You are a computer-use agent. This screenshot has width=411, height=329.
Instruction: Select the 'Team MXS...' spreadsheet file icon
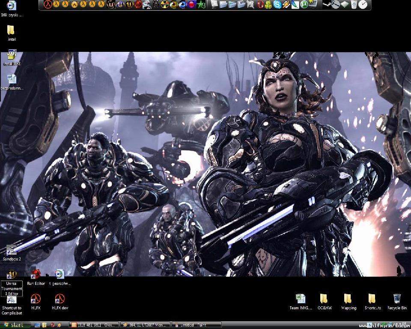tap(301, 302)
